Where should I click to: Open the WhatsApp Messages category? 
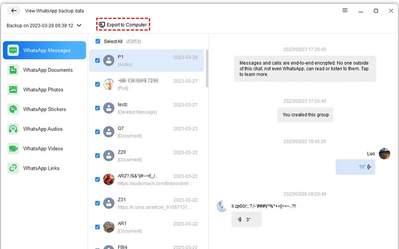click(44, 50)
